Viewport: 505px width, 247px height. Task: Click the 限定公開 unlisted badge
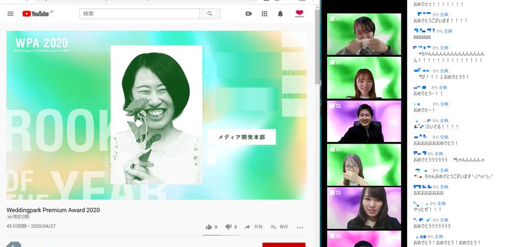pos(18,217)
